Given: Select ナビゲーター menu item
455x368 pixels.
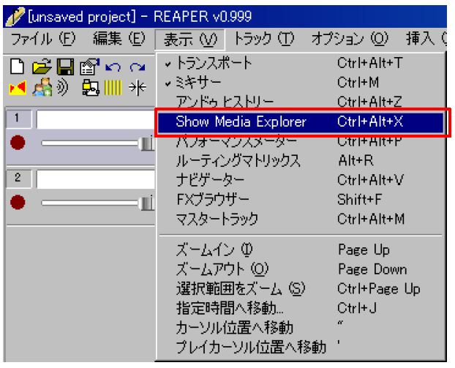Looking at the screenshot, I should [x=301, y=180].
